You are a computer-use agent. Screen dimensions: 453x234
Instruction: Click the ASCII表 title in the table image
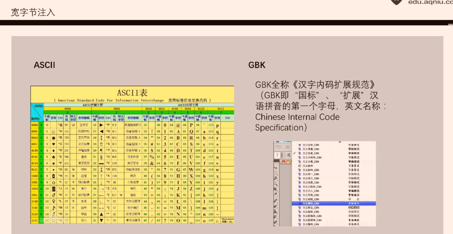pos(132,92)
